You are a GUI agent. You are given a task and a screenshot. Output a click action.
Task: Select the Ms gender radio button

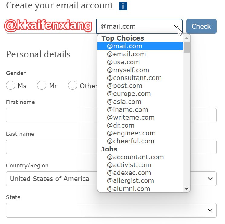click(x=11, y=86)
